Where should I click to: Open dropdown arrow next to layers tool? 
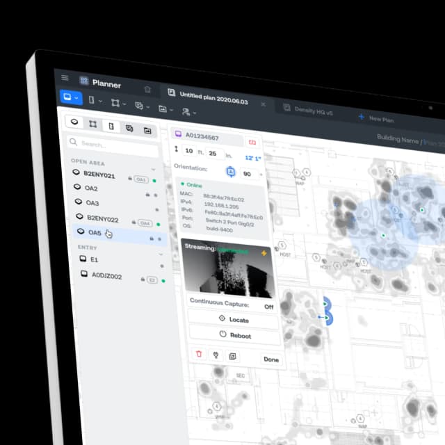click(x=148, y=107)
